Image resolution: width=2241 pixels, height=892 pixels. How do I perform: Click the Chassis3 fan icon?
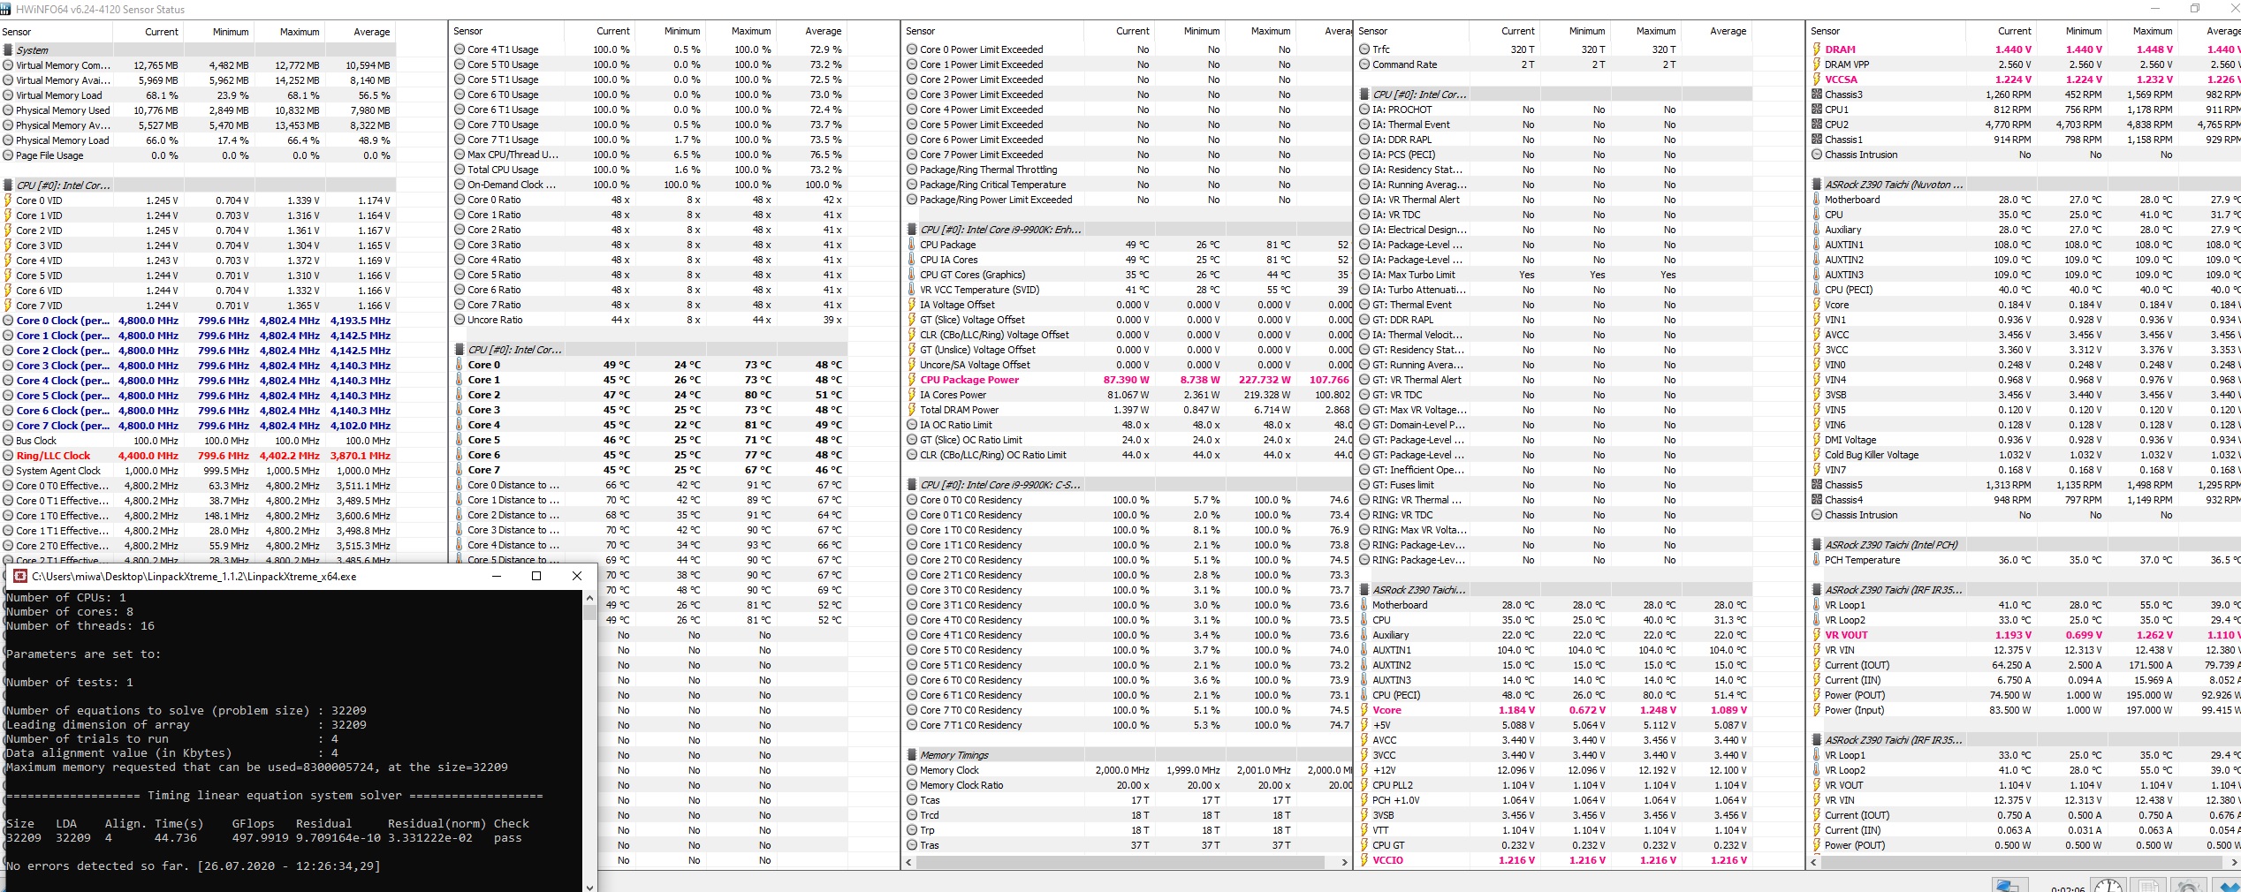pyautogui.click(x=1817, y=94)
